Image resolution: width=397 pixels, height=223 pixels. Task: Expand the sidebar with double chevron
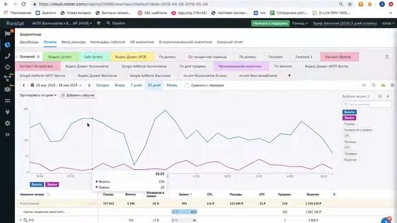[7, 134]
